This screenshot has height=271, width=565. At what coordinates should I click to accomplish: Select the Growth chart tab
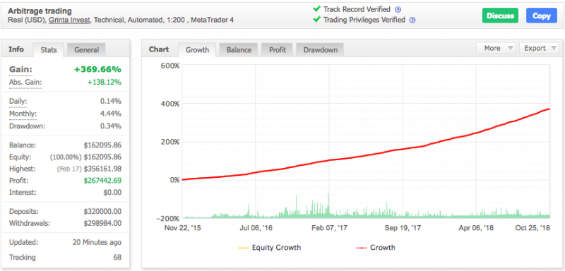point(197,50)
